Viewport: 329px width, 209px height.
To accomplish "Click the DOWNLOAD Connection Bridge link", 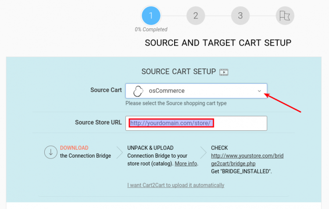I will pyautogui.click(x=74, y=148).
